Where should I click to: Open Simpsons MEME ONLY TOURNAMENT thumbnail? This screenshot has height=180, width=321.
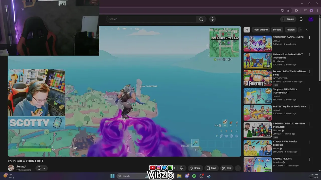coord(258,95)
